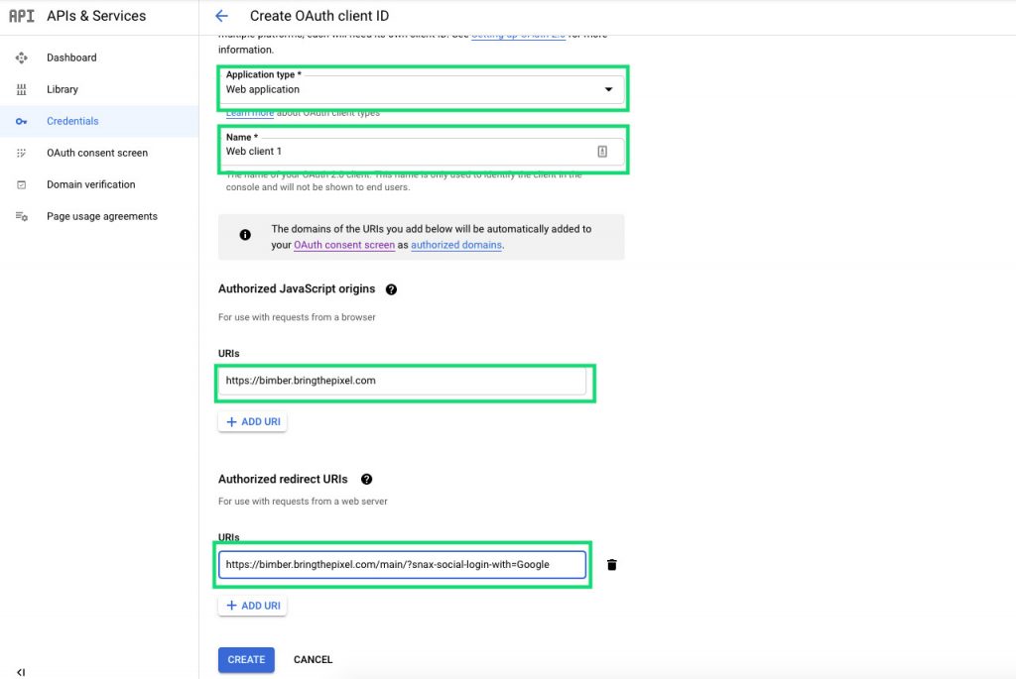Screen dimensions: 1016x679
Task: Add URI under JavaScript origins
Action: coord(253,422)
